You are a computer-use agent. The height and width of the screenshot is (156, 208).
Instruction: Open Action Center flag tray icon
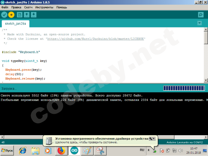(162, 151)
